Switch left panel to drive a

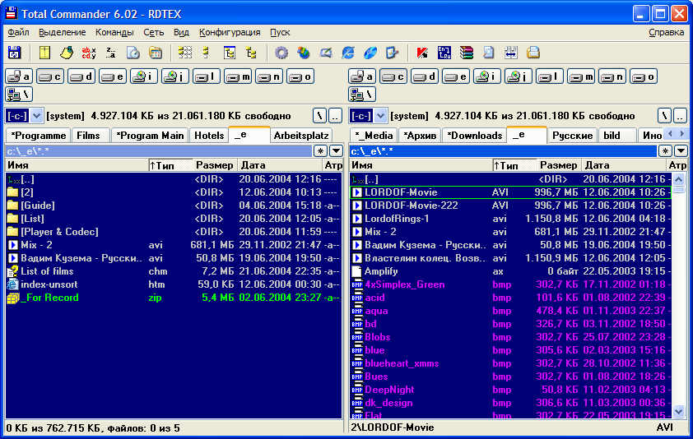pos(19,76)
